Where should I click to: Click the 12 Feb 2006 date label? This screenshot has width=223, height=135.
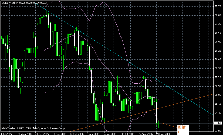77,134
